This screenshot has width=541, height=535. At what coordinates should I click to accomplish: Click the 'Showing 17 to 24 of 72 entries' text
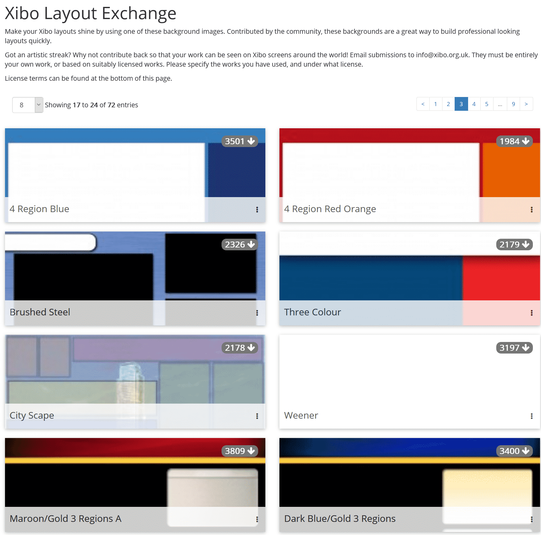coord(91,105)
